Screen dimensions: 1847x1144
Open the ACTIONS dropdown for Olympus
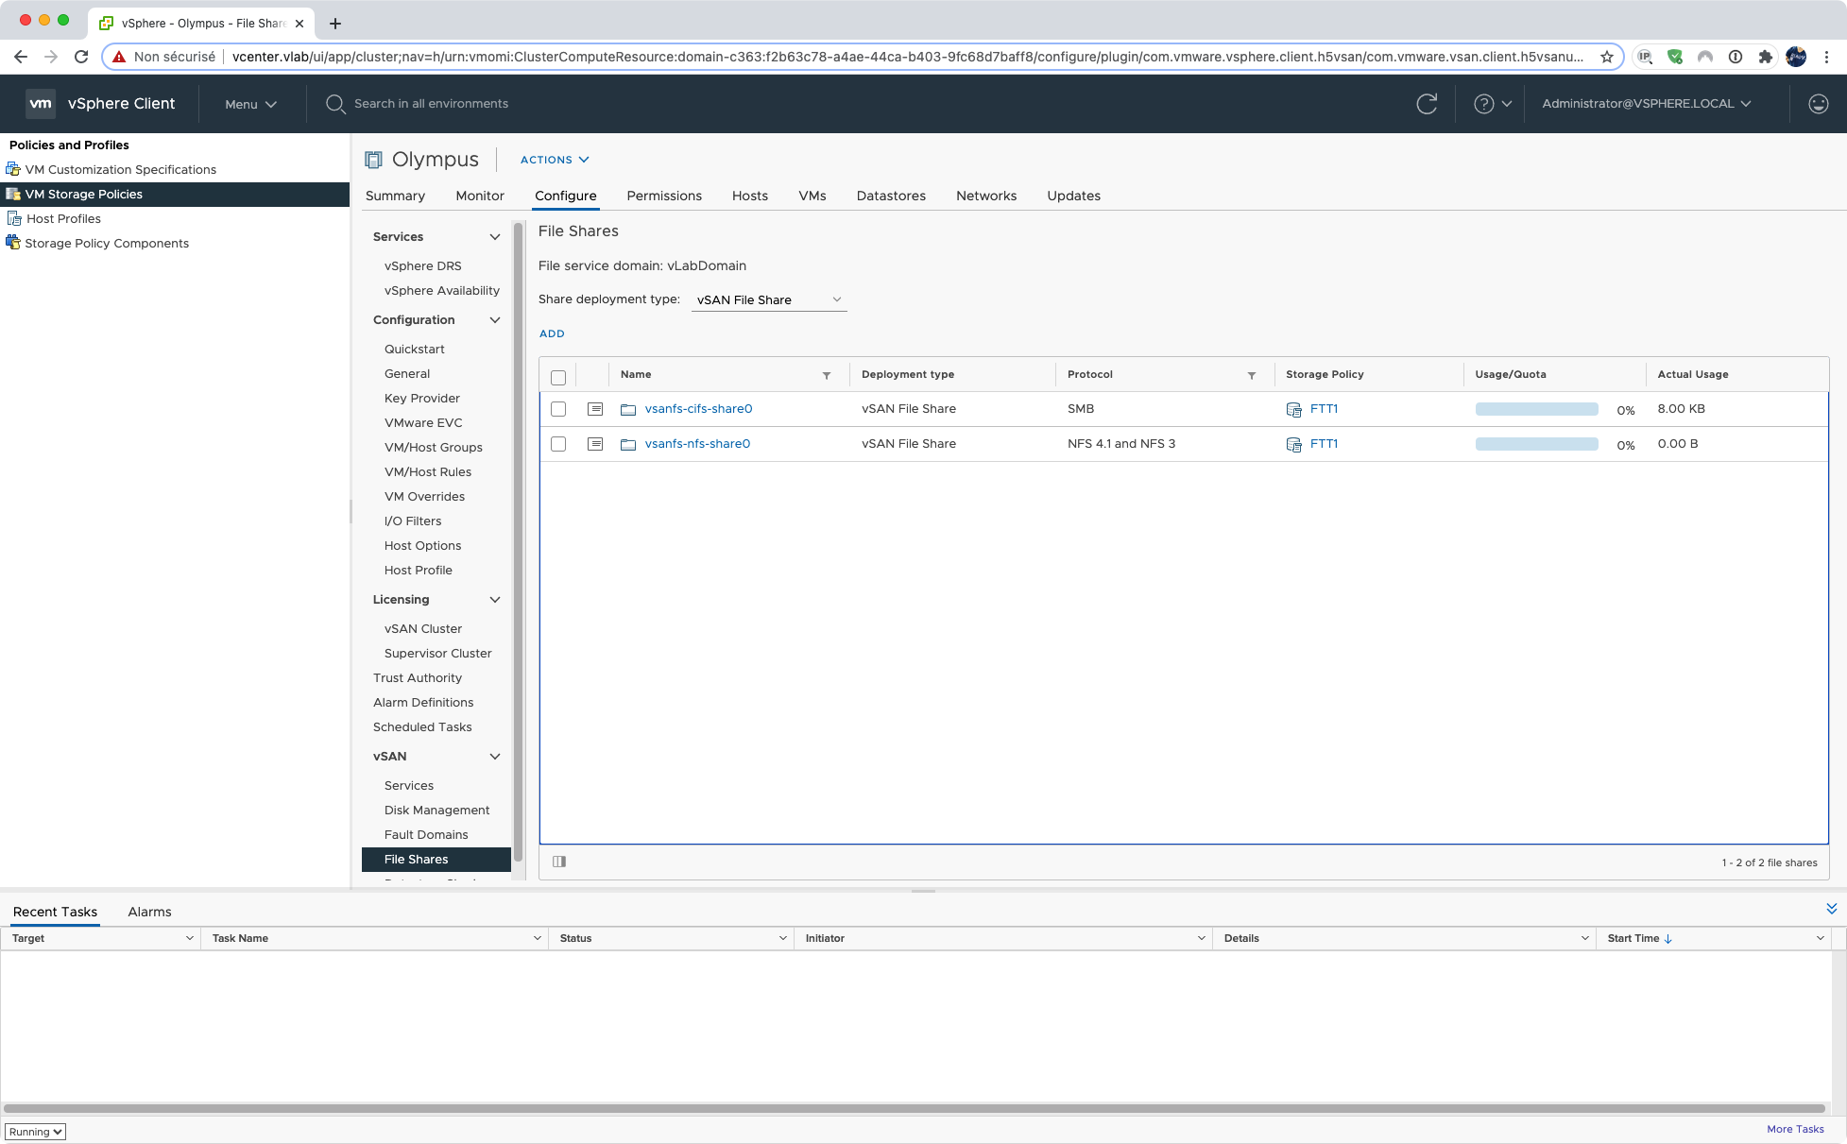[x=555, y=160]
